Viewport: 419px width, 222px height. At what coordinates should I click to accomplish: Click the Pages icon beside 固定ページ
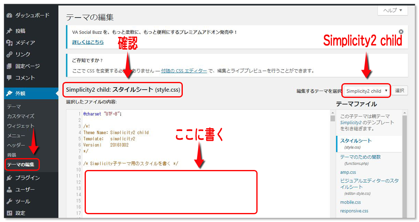tap(9, 66)
